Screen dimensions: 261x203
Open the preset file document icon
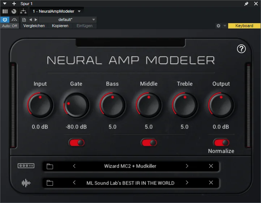(x=24, y=20)
